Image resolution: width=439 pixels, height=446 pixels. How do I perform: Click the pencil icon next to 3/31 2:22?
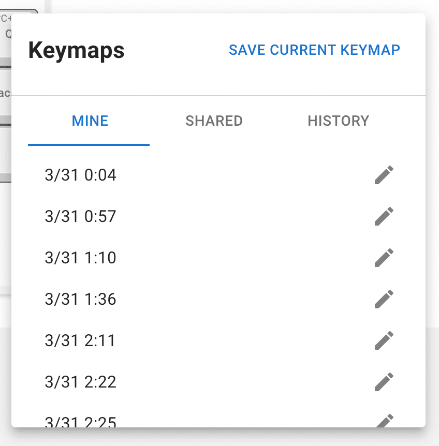coord(384,382)
